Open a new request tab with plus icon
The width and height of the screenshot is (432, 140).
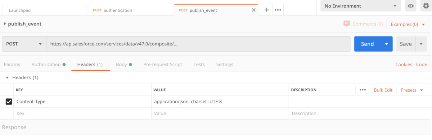coord(266,10)
